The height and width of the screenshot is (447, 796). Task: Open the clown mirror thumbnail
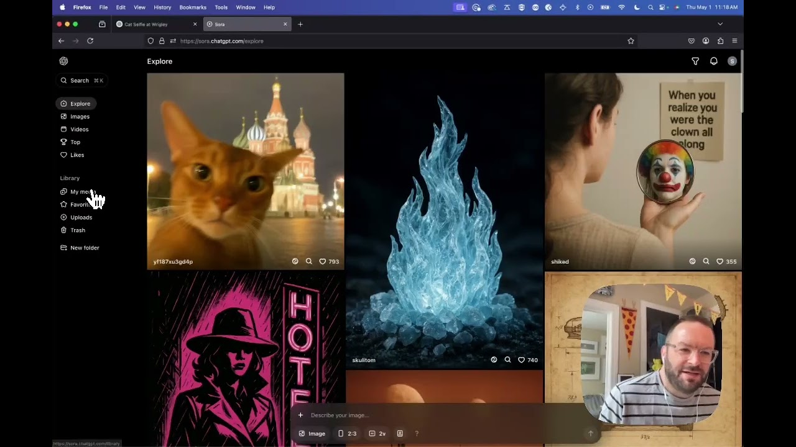pyautogui.click(x=643, y=171)
